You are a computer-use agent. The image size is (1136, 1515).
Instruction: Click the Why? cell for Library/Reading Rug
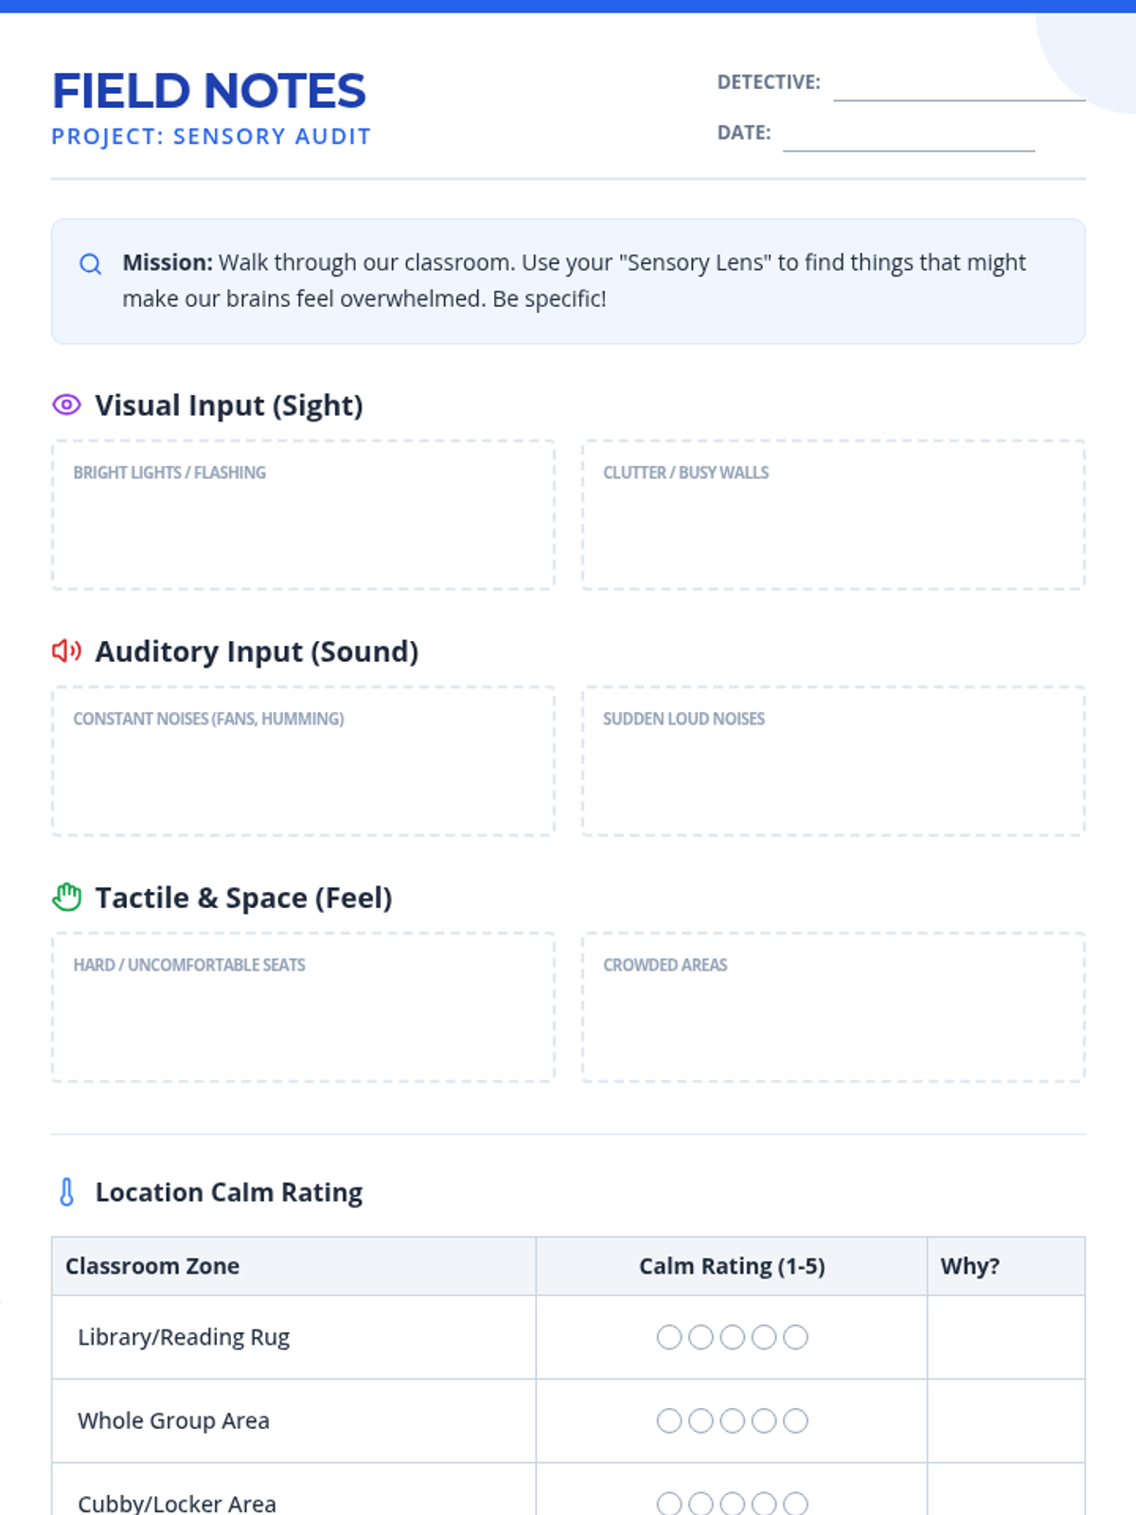pos(1005,1337)
